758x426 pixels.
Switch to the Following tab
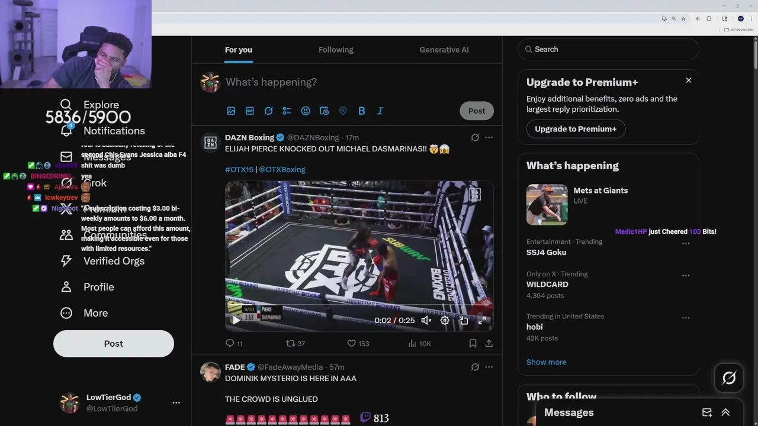[x=336, y=50]
